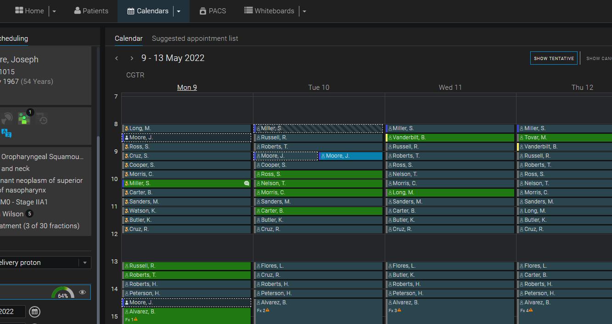Select Watson, K. appointment on Monday
This screenshot has width=612, height=324.
[187, 211]
